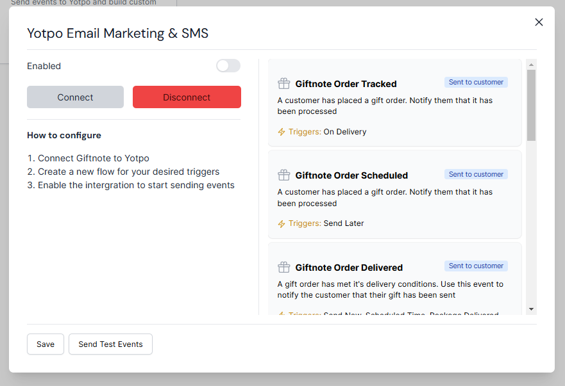Viewport: 565px width, 386px height.
Task: Click scrollbar up arrow in events list
Action: point(531,65)
